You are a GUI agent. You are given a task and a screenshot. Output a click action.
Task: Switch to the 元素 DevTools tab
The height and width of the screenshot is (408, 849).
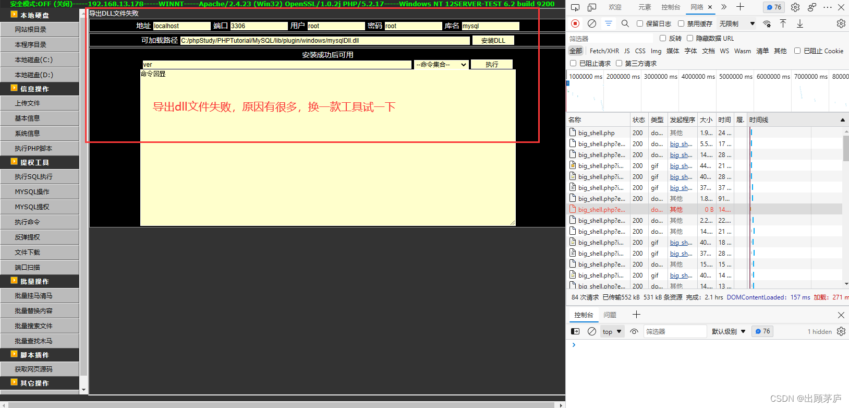click(645, 7)
